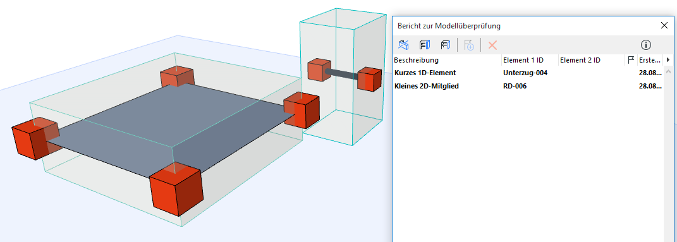Click the flag-with-plus toolbar icon
Screen dimensions: 677x242
click(469, 44)
